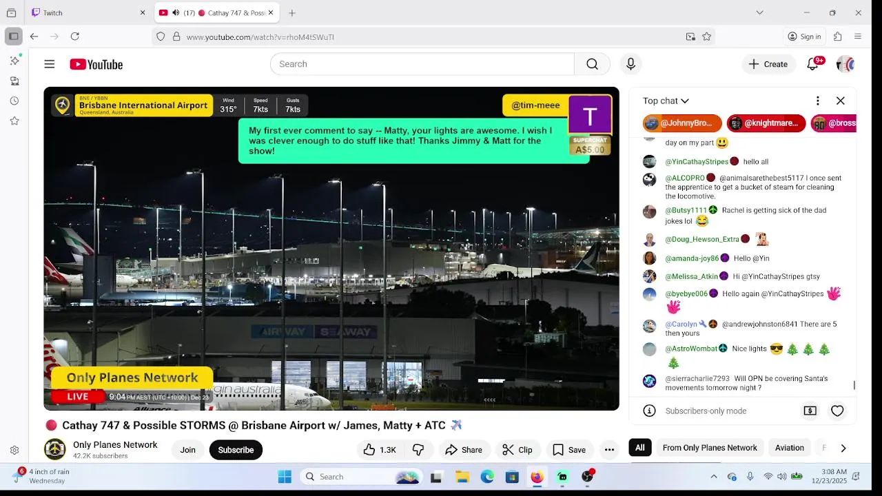Click the live video player
Viewport: 882px width, 496px height.
pyautogui.click(x=331, y=249)
